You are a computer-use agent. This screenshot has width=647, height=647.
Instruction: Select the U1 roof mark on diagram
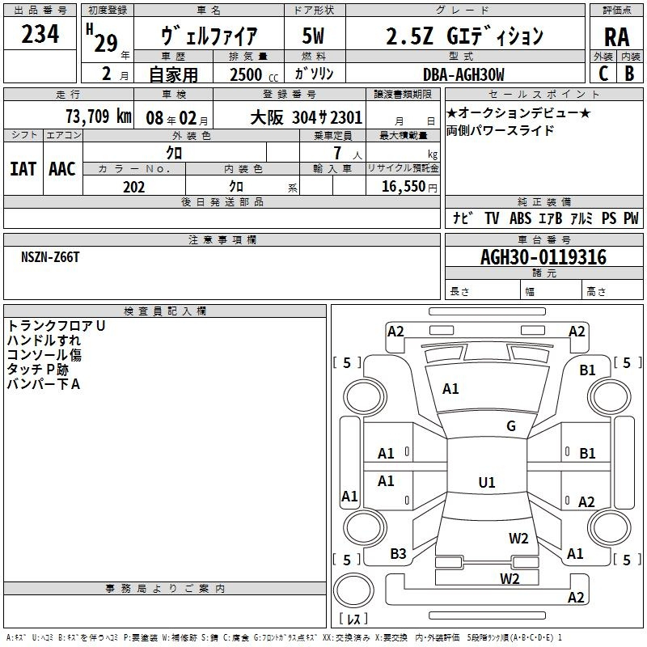pyautogui.click(x=487, y=482)
